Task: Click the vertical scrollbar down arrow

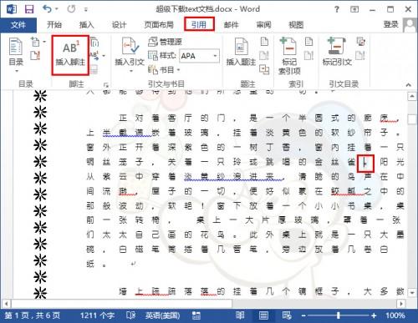Action: pos(412,292)
